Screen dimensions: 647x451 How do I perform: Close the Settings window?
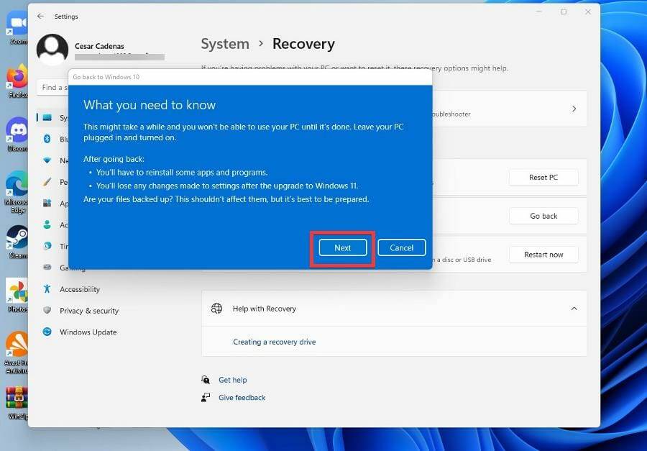588,12
